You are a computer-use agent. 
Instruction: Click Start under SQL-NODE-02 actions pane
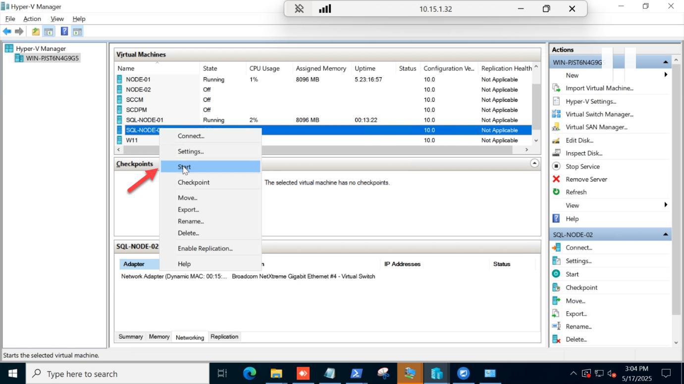click(572, 274)
